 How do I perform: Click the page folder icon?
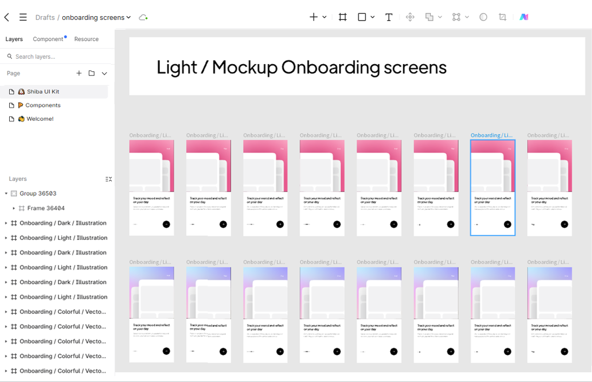point(91,73)
